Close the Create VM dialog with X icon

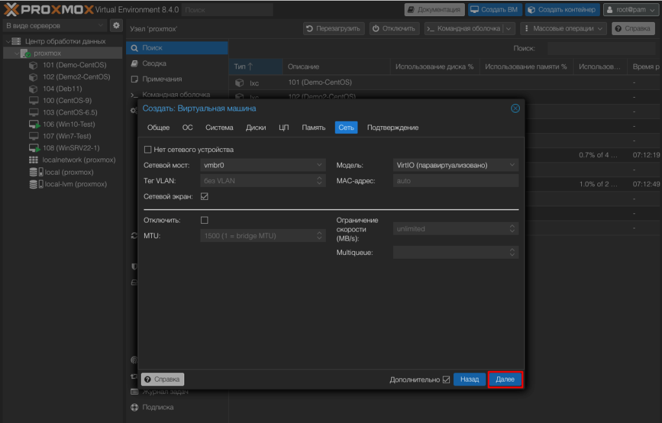pos(515,109)
